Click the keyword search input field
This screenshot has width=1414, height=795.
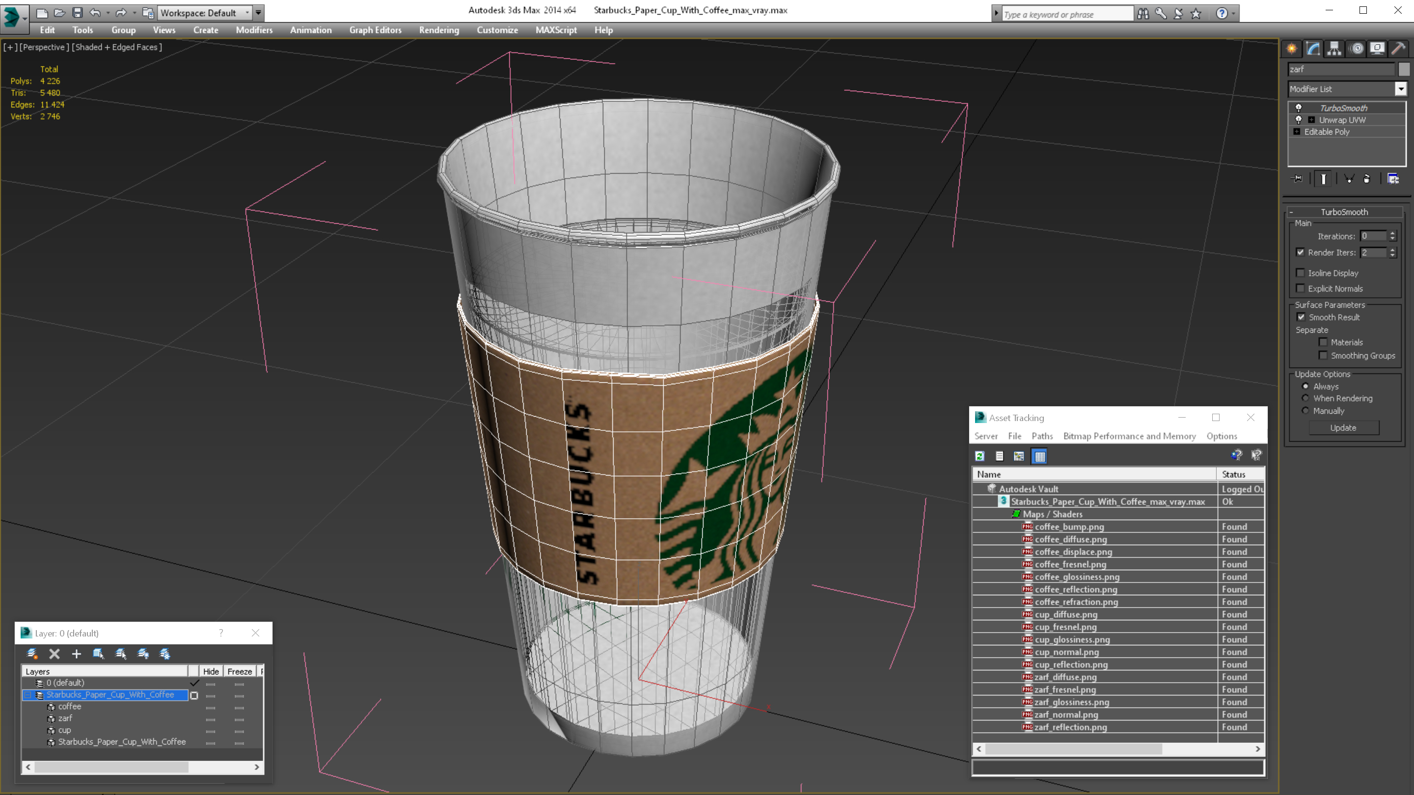pyautogui.click(x=1068, y=14)
